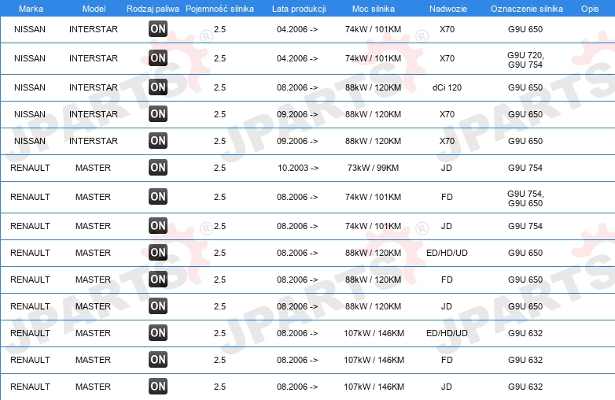Image resolution: width=615 pixels, height=400 pixels.
Task: Select the dCi 120 body cell
Action: point(447,87)
